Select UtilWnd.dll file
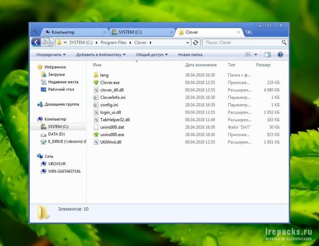The image size is (319, 246). 111,142
